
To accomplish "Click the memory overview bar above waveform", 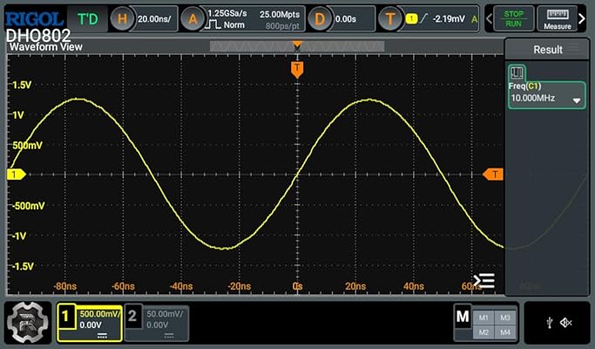I will (x=297, y=46).
